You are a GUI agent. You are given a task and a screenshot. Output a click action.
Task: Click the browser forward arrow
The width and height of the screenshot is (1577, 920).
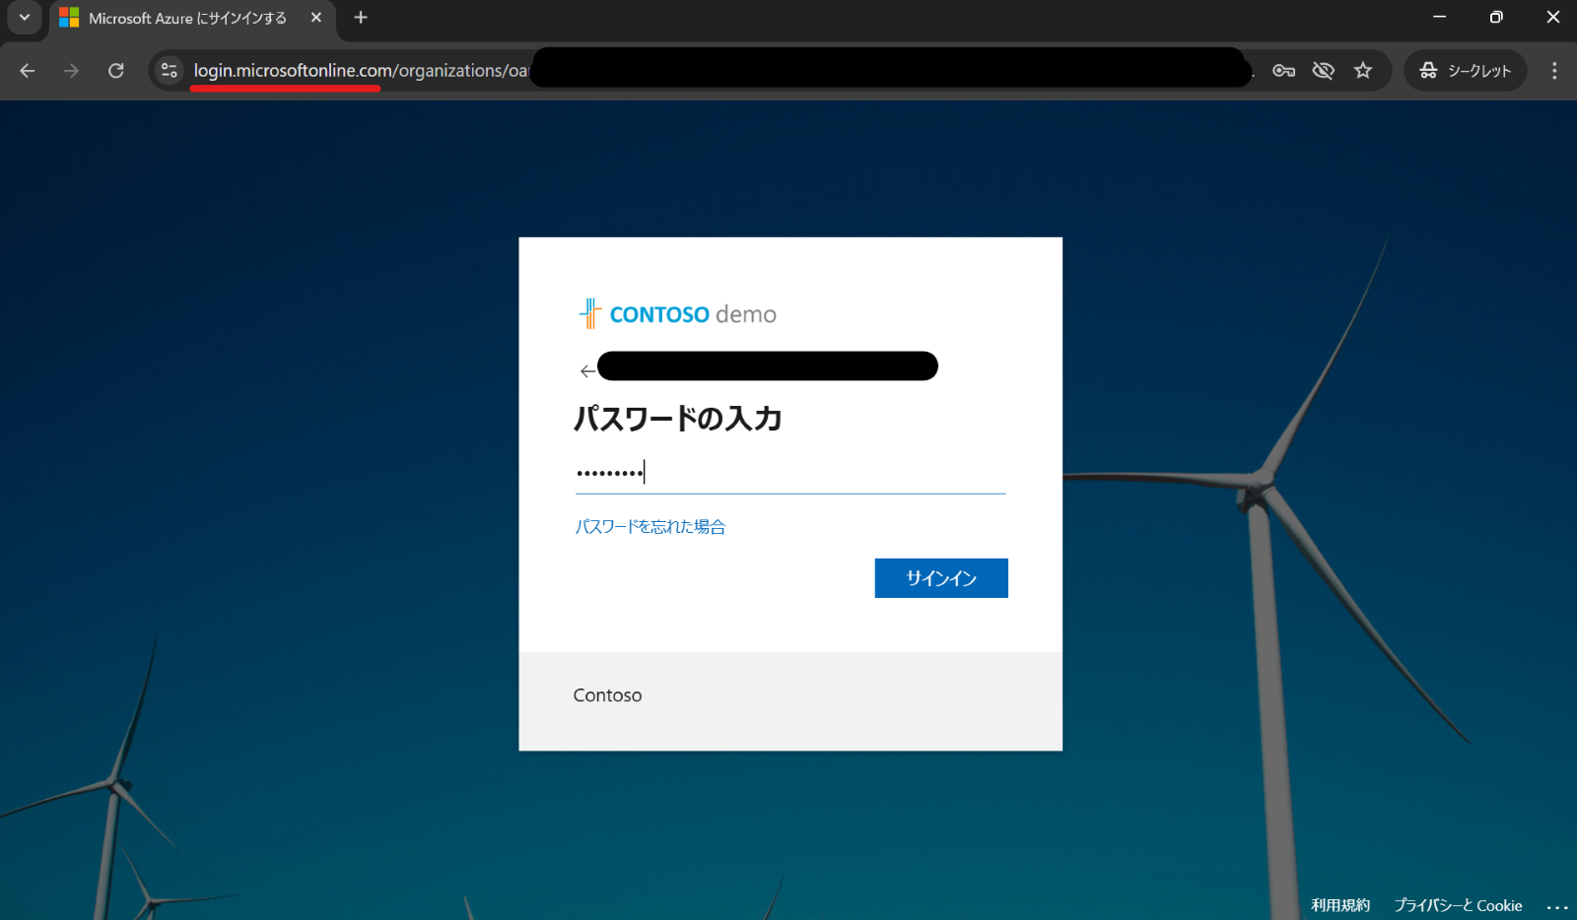(x=71, y=71)
